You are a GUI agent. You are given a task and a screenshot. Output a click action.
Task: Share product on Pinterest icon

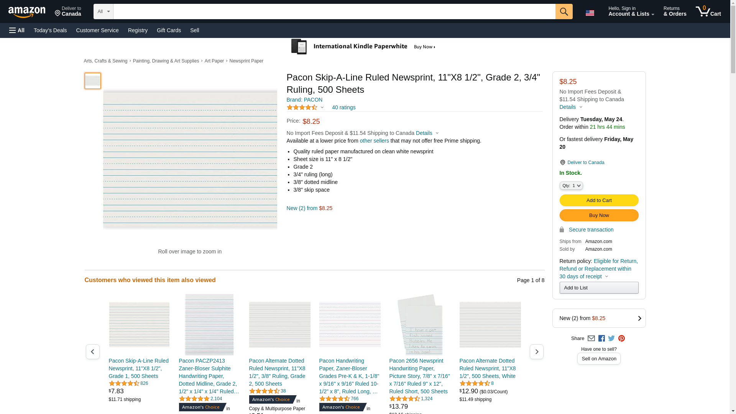tap(621, 338)
